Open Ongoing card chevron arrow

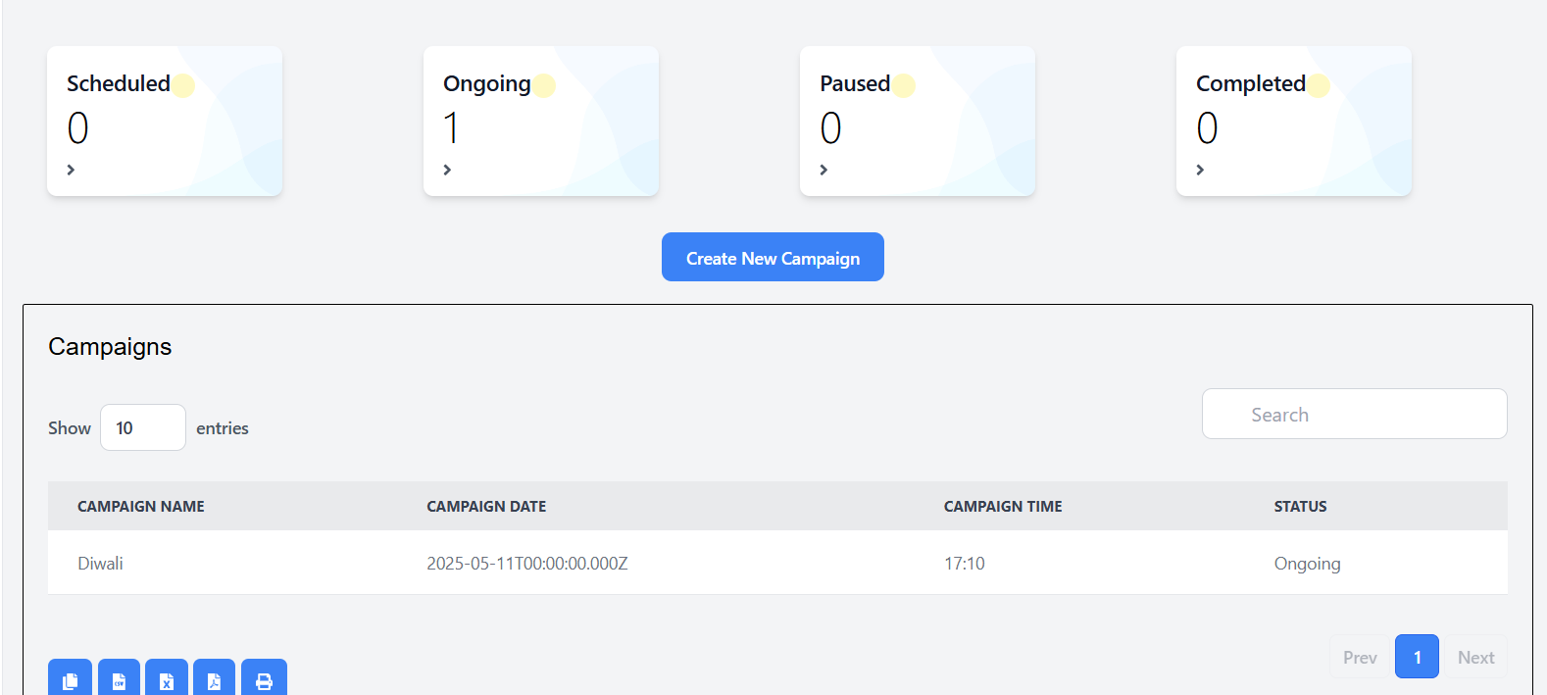(x=447, y=170)
